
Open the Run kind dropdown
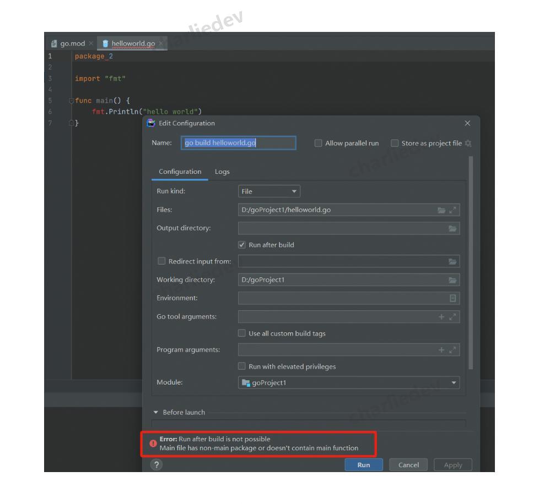pyautogui.click(x=269, y=191)
